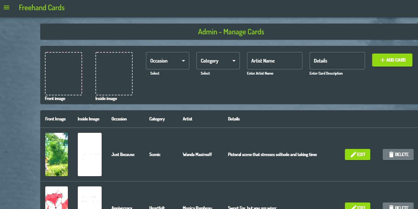Click the Inside image upload box
418x209 pixels.
click(x=114, y=74)
